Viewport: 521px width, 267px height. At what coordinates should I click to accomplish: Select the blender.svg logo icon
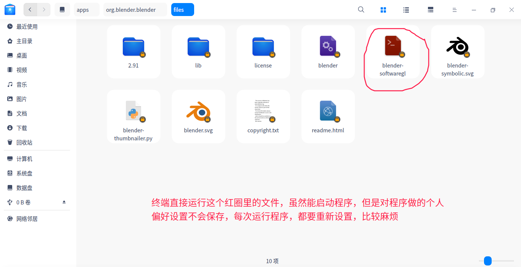click(198, 111)
